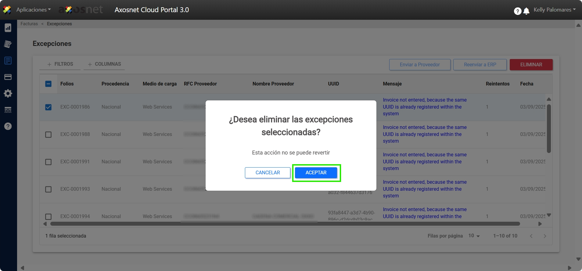The height and width of the screenshot is (271, 582).
Task: Open the Kelly Palomares user menu
Action: (554, 10)
